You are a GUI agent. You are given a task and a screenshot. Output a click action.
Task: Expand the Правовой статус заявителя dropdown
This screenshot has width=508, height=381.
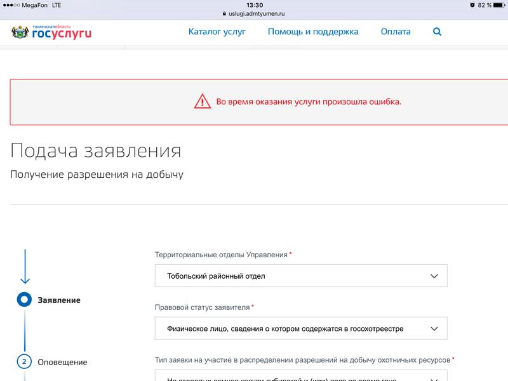click(301, 329)
